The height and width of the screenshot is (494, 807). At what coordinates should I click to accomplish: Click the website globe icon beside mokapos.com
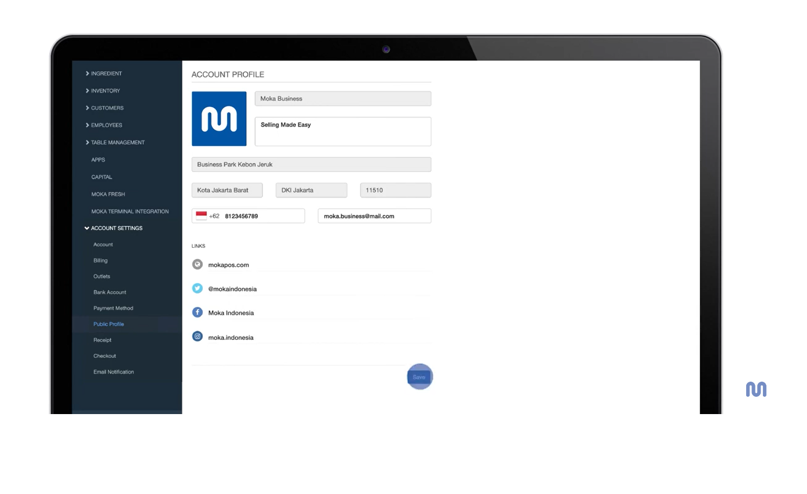[198, 265]
